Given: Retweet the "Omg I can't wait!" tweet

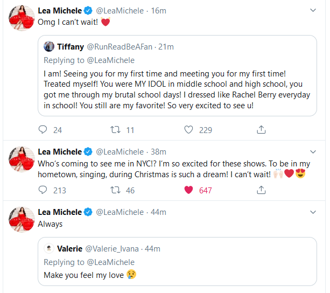Looking at the screenshot, I should click(x=115, y=130).
